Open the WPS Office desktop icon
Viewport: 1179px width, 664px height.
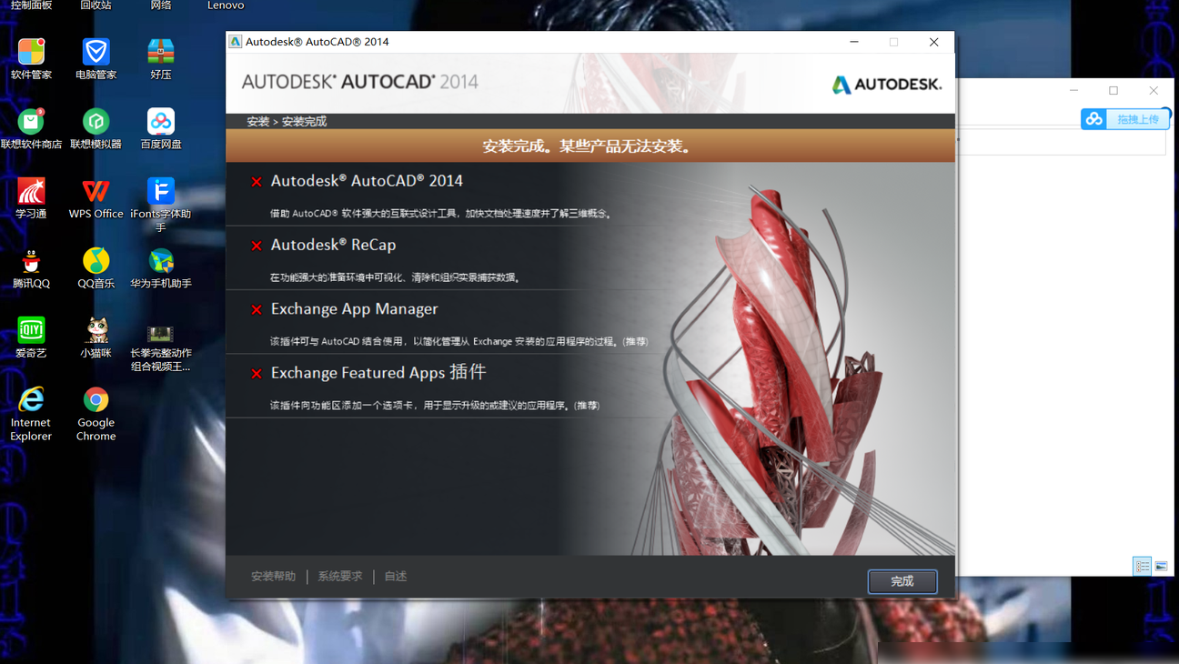click(96, 191)
